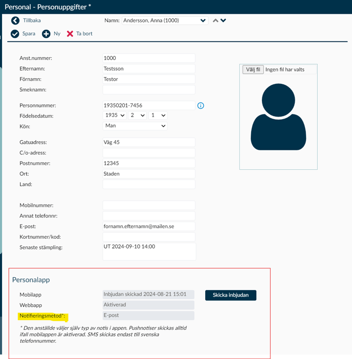Select the E-post input field
This screenshot has width=352, height=359.
pyautogui.click(x=148, y=226)
